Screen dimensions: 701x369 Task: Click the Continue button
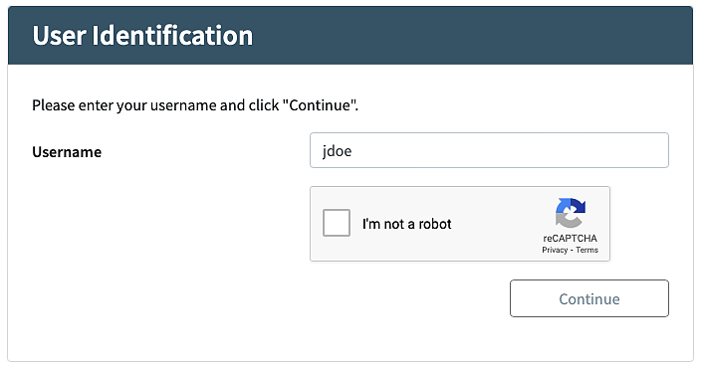point(589,298)
